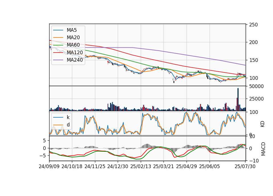
Task: Click the MA5 legend label
Action: pos(72,30)
